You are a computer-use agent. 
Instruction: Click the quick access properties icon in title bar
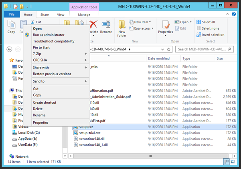16,6
